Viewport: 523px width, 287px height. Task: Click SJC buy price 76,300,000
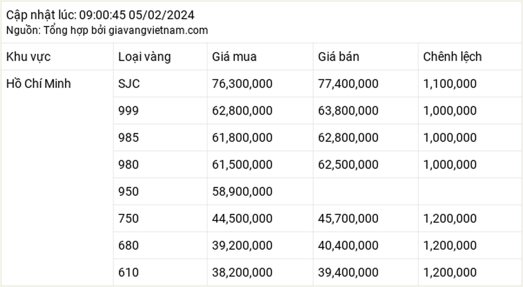click(x=242, y=83)
